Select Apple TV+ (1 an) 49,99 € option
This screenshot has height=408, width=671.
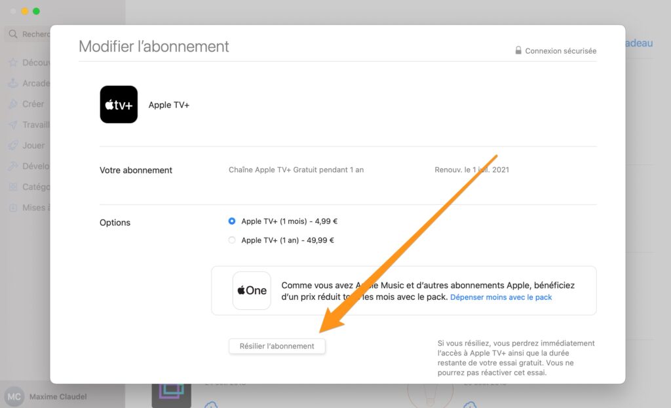(x=231, y=240)
